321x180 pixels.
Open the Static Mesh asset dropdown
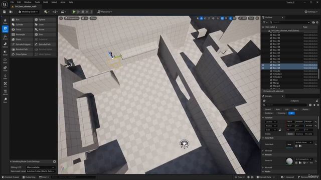coord(303,142)
